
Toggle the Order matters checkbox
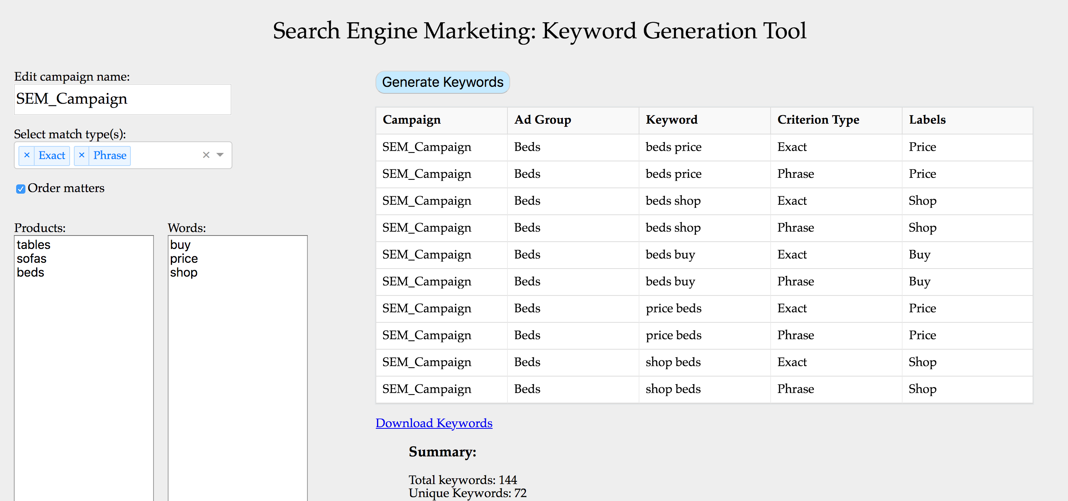pyautogui.click(x=20, y=189)
